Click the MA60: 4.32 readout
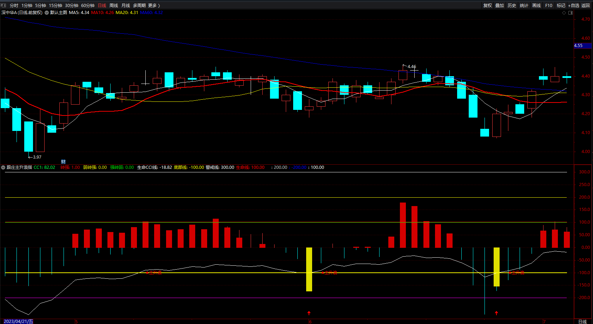Viewport: 593px width, 324px height. pos(151,13)
